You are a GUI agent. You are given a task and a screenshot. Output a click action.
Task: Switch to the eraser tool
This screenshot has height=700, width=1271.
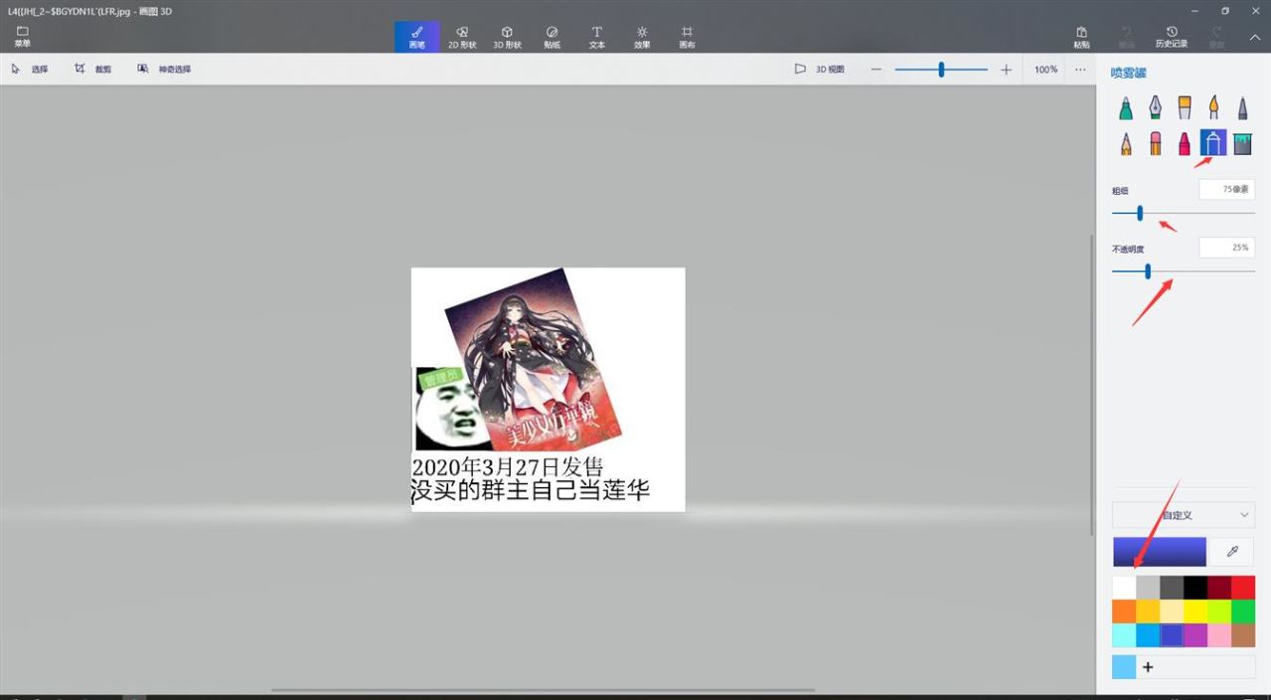coord(1155,144)
